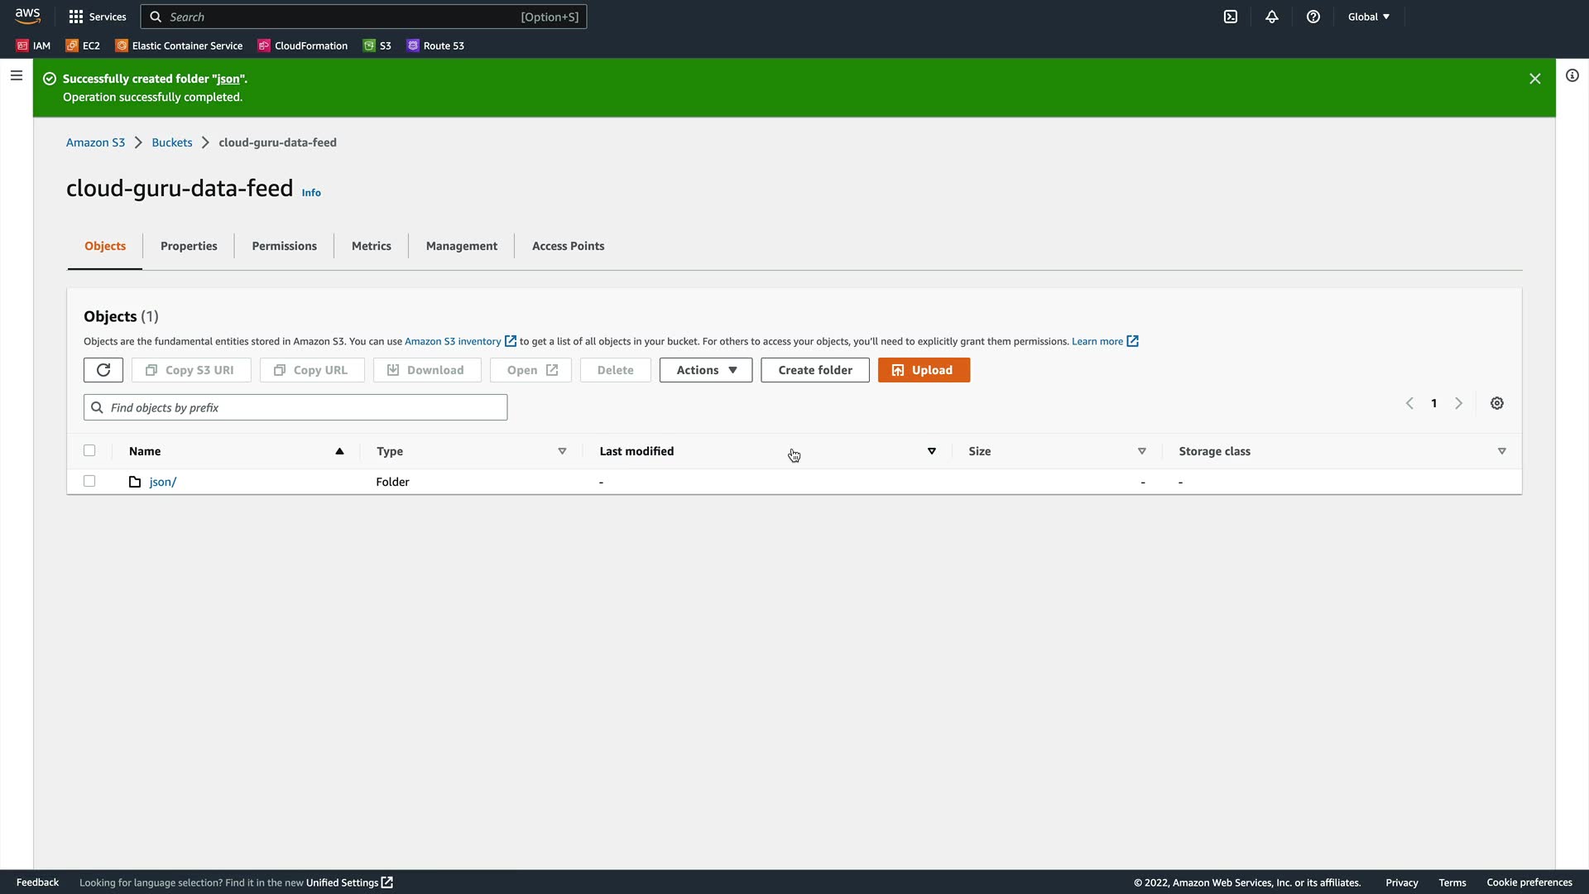This screenshot has height=894, width=1589.
Task: Open table preferences gear icon
Action: tap(1497, 403)
